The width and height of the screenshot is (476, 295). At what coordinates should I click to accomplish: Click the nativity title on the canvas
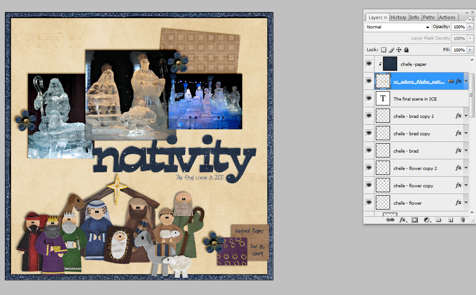click(175, 159)
